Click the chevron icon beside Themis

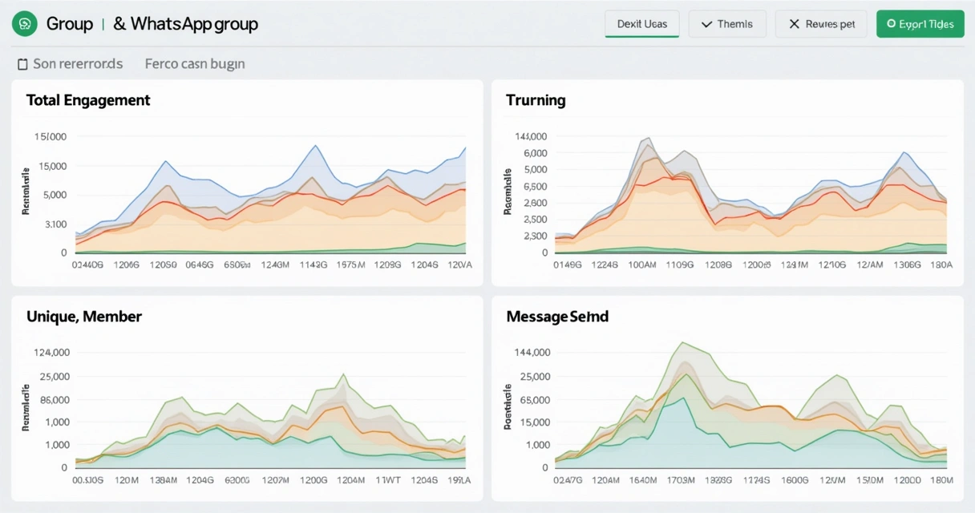(706, 24)
